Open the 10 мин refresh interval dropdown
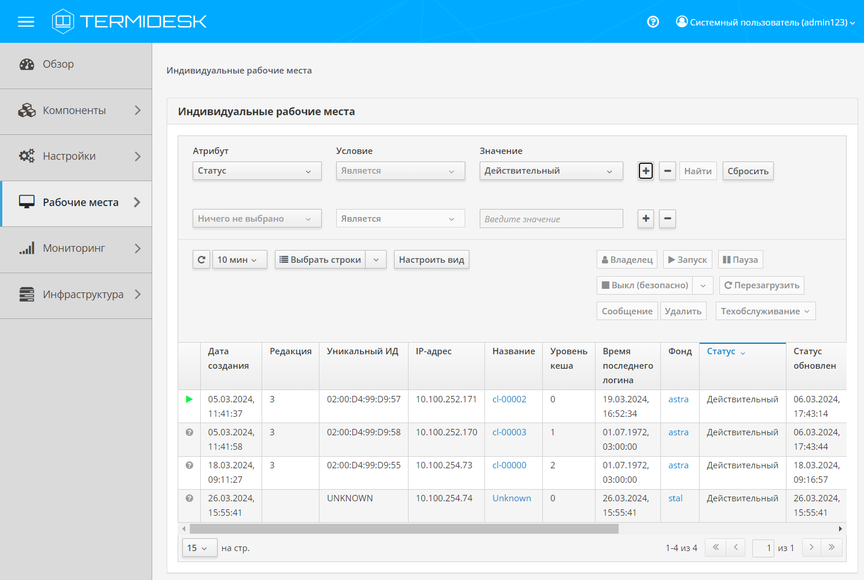864x580 pixels. point(239,260)
